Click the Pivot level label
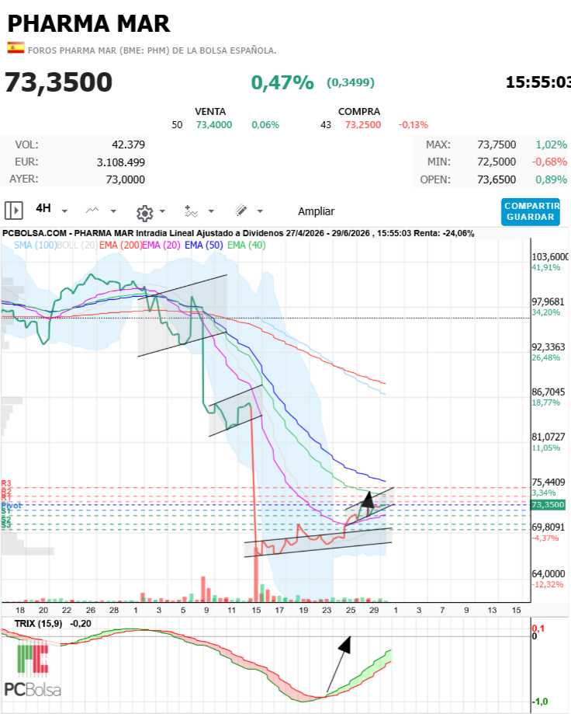Image resolution: width=571 pixels, height=714 pixels. [x=12, y=506]
